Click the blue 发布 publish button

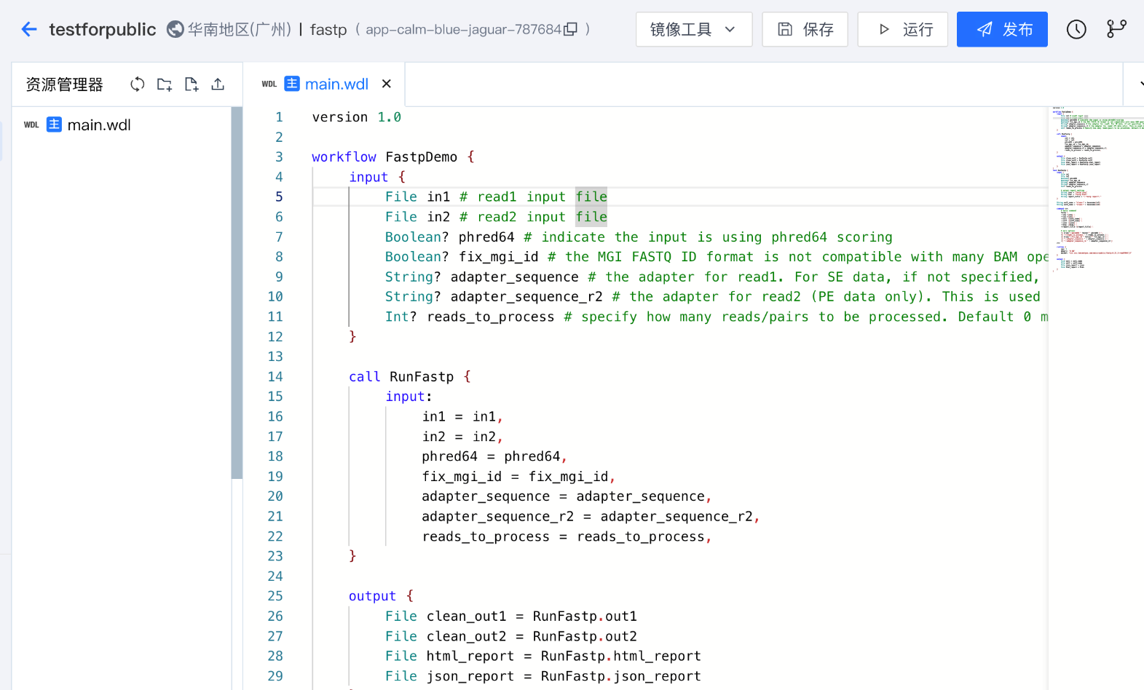pyautogui.click(x=1001, y=29)
